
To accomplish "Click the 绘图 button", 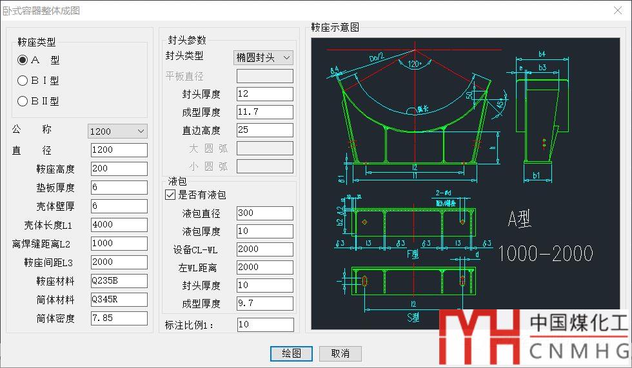I will [291, 353].
